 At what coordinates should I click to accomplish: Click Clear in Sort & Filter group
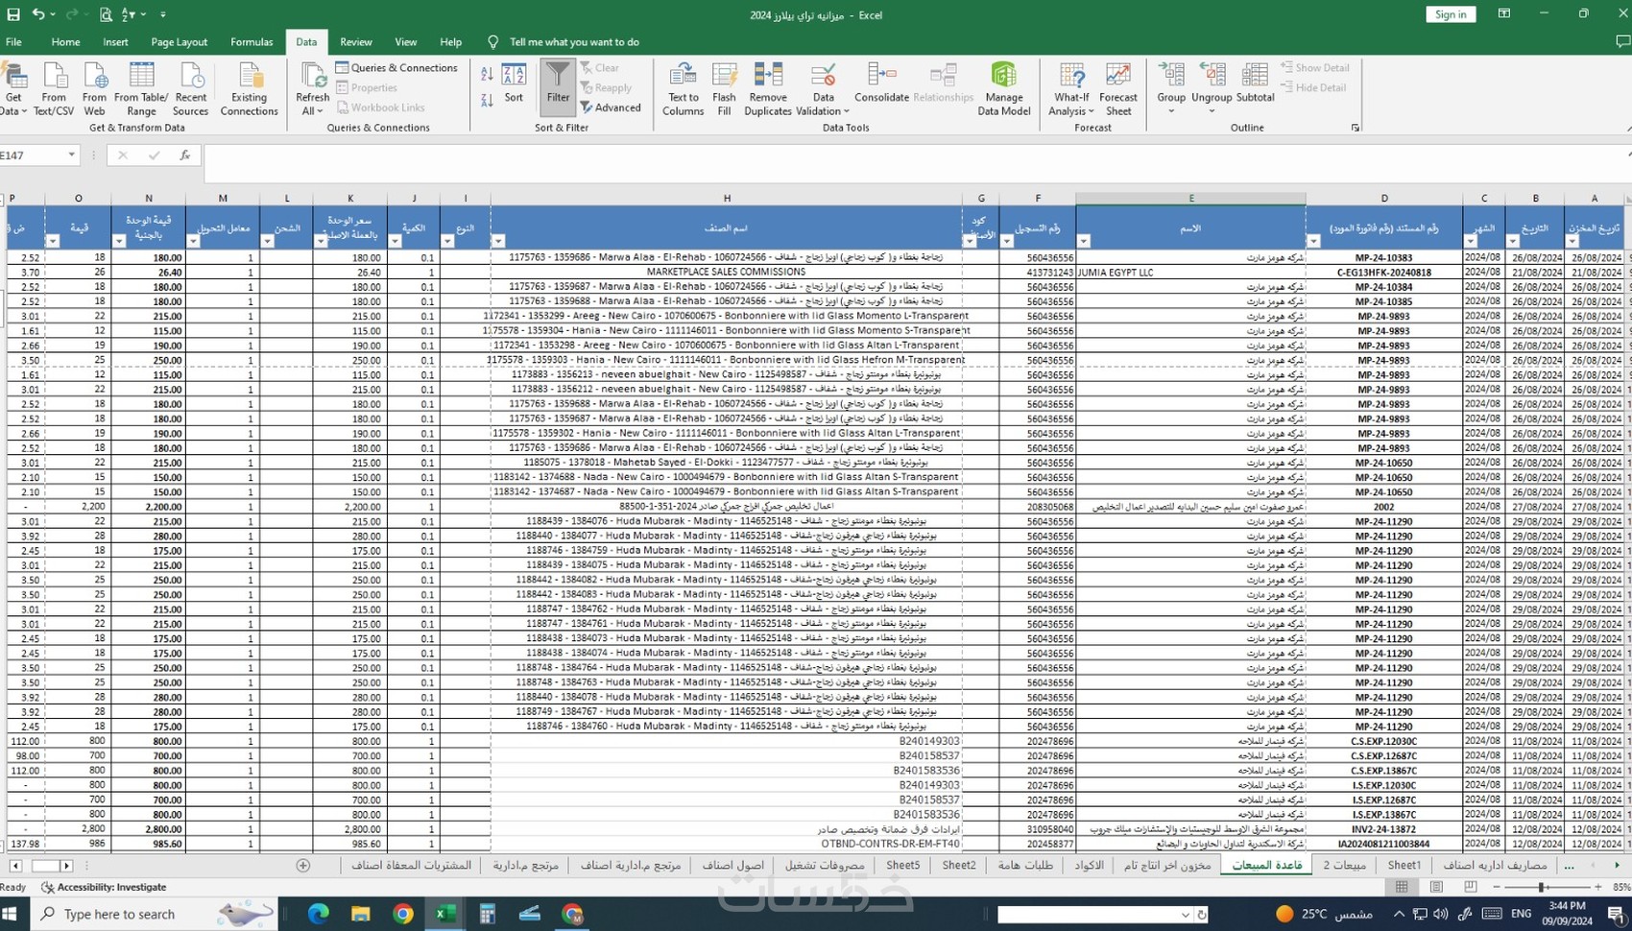[x=600, y=68]
